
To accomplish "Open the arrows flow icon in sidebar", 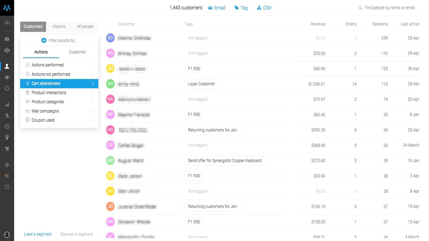I will (x=7, y=116).
